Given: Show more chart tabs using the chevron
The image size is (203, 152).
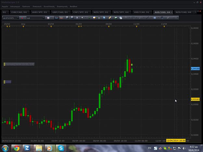Looking at the screenshot, I should pos(195,12).
